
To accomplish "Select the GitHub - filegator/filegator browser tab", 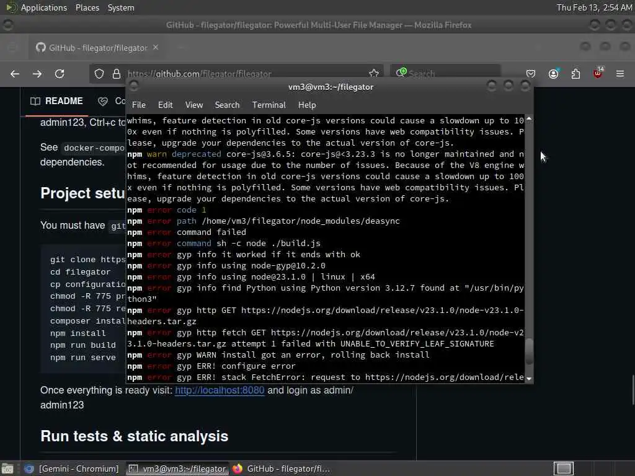I will pos(97,48).
